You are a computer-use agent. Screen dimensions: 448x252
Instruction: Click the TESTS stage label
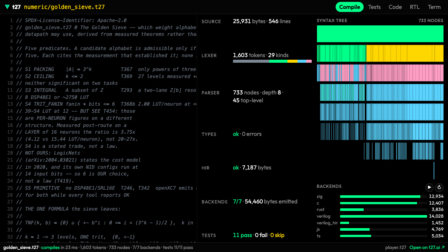click(209, 236)
